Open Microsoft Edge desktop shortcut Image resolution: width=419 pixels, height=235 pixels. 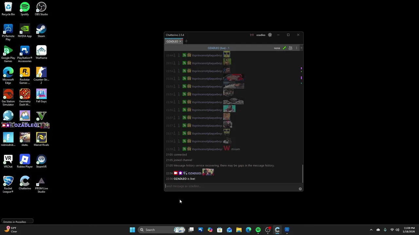pyautogui.click(x=8, y=76)
